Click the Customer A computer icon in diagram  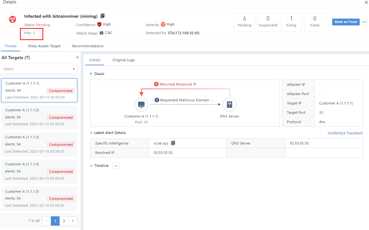(x=141, y=105)
